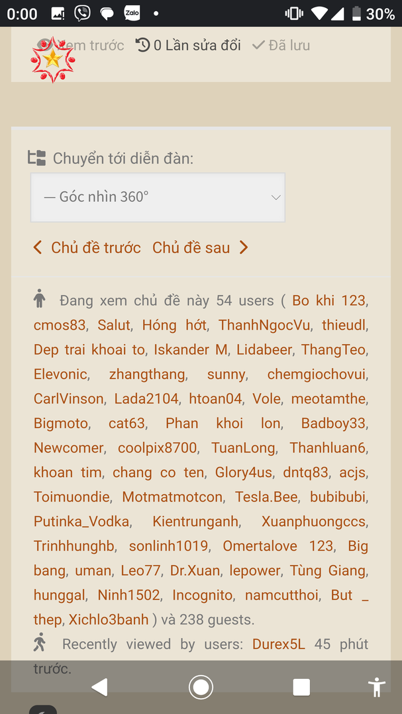Tap the Zalo notification icon
Screen dimensions: 402x714
coord(132,13)
